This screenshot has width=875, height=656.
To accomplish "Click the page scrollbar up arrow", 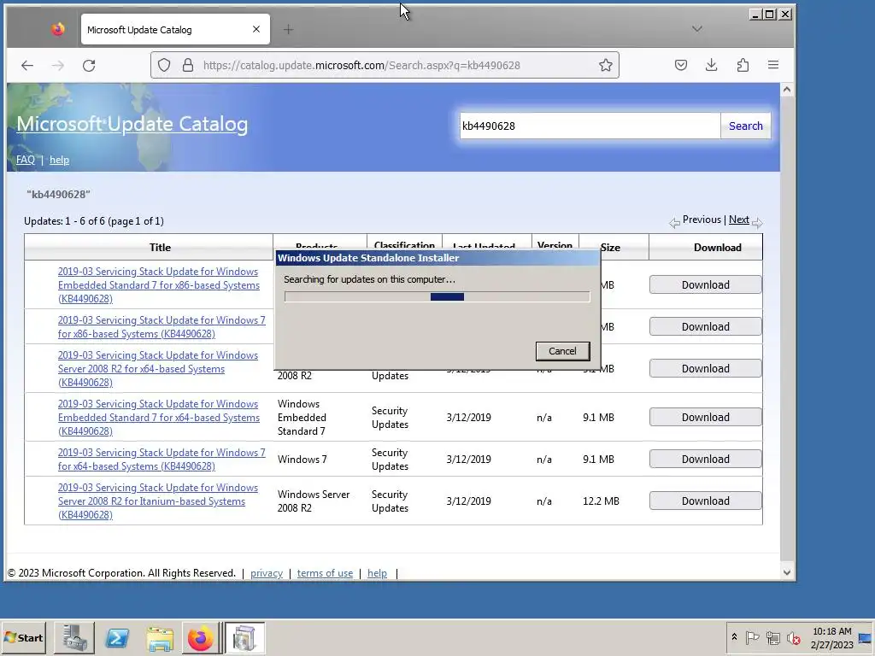I will [787, 89].
